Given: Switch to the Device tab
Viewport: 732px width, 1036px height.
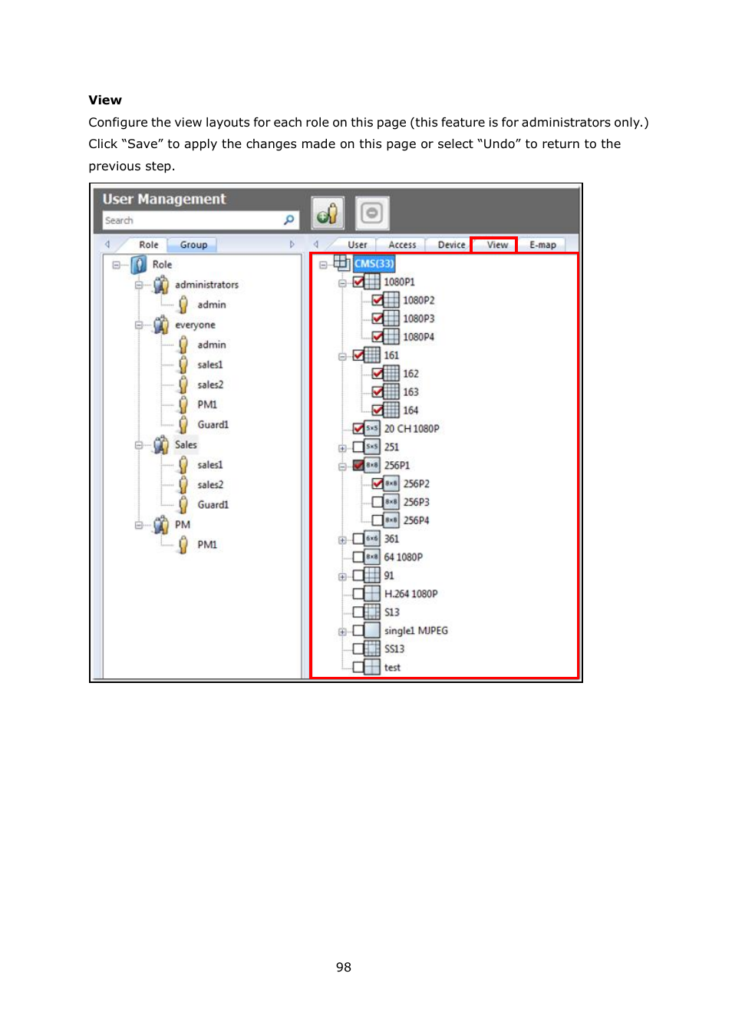Looking at the screenshot, I should (451, 245).
